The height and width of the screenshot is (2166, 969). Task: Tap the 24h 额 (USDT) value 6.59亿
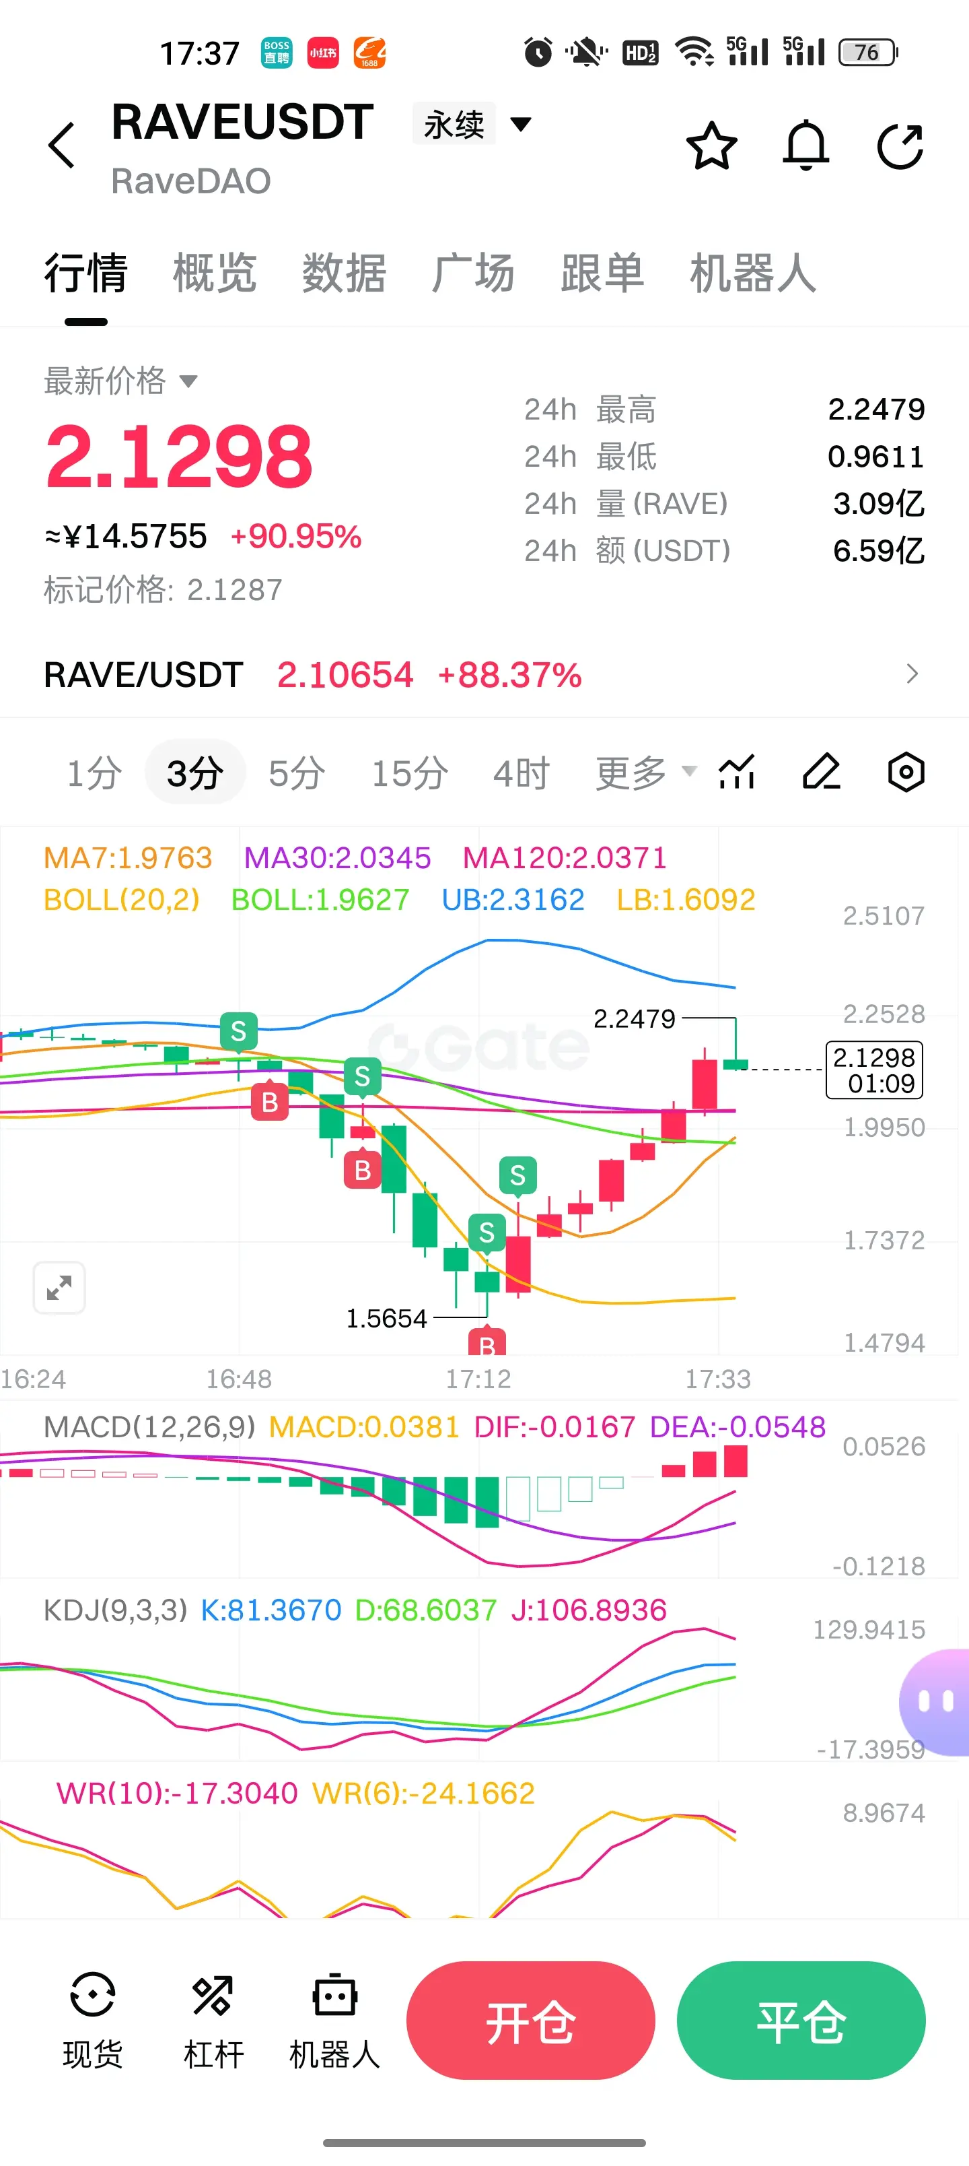click(879, 551)
